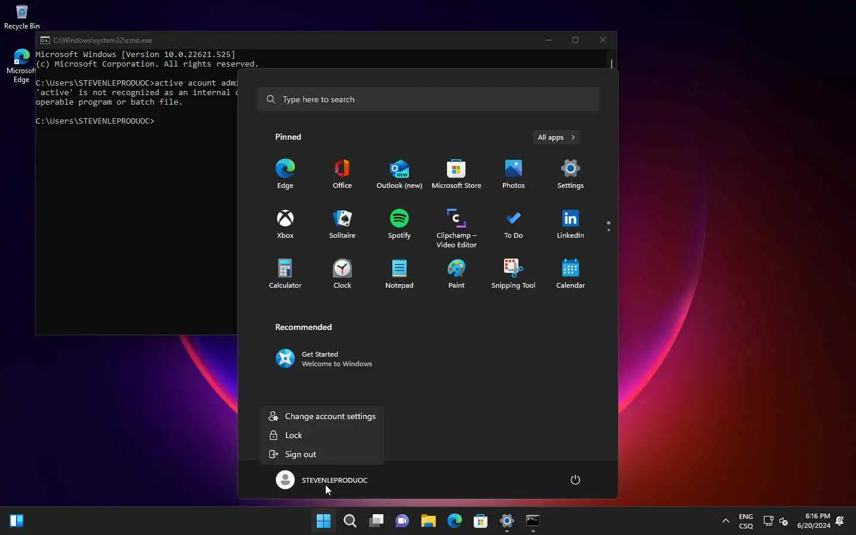
Task: Launch the To Do app
Action: click(x=514, y=224)
